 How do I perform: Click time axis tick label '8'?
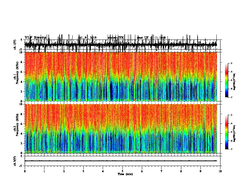point(181,171)
